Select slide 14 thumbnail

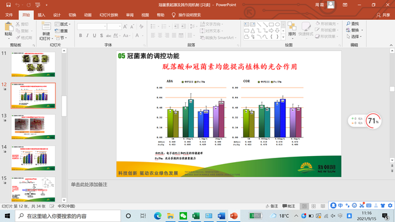coord(33,158)
